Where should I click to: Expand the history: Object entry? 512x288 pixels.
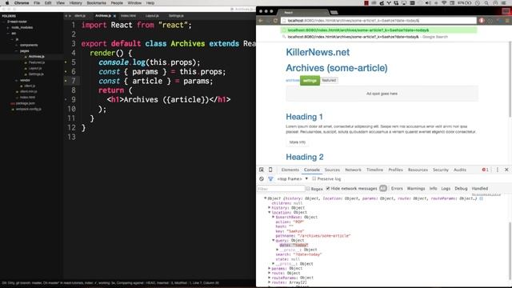270,208
